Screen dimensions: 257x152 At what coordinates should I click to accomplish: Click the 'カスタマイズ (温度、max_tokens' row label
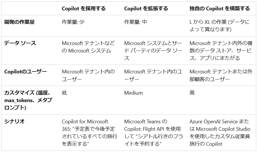pos(28,100)
